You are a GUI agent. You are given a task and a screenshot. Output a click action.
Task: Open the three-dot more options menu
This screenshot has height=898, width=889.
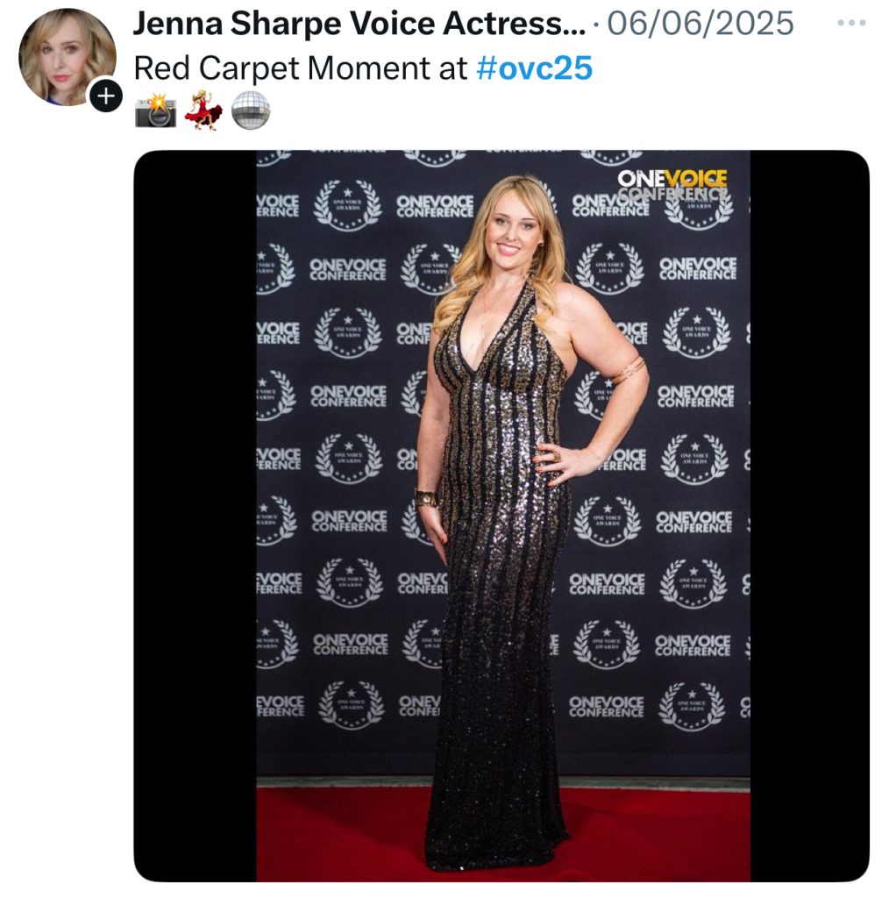[851, 24]
